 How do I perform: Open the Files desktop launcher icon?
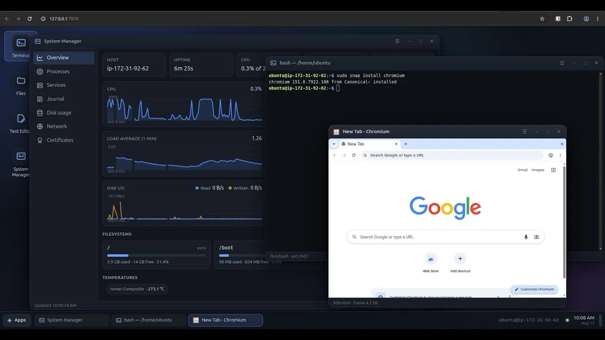click(x=21, y=85)
